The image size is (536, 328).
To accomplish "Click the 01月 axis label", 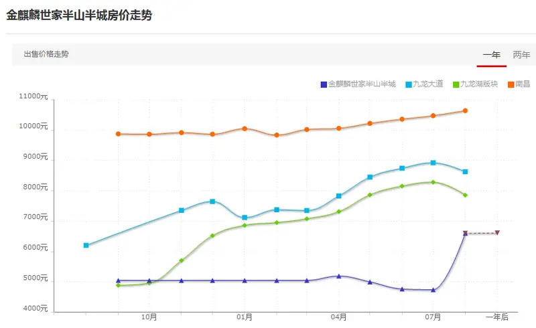I will click(x=245, y=317).
